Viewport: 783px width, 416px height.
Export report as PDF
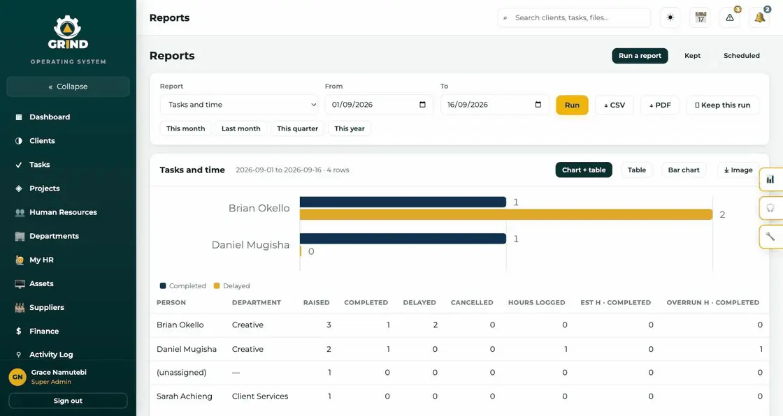click(660, 105)
